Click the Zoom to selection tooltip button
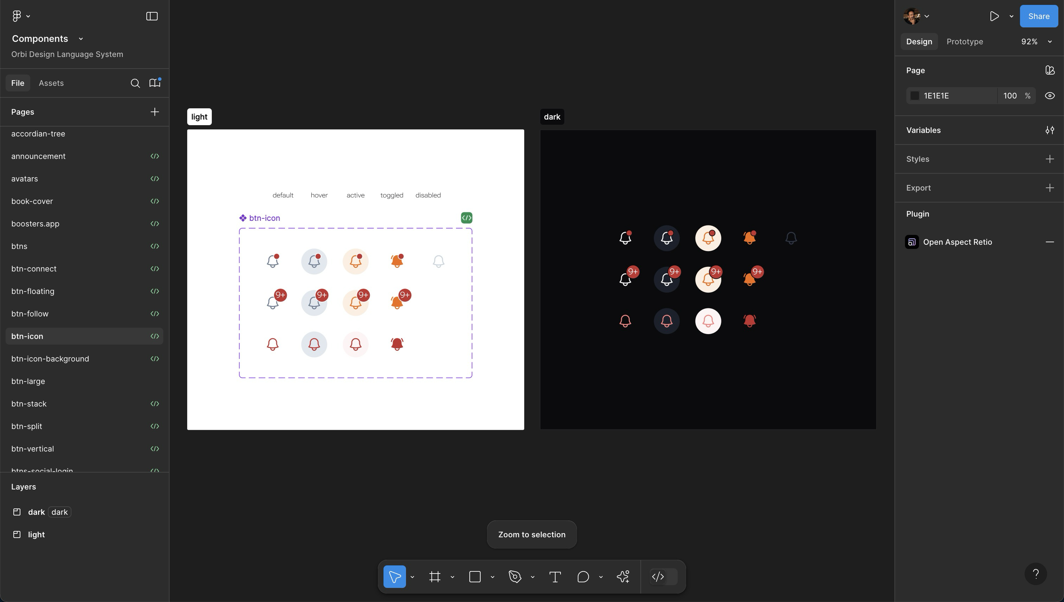 (x=532, y=534)
